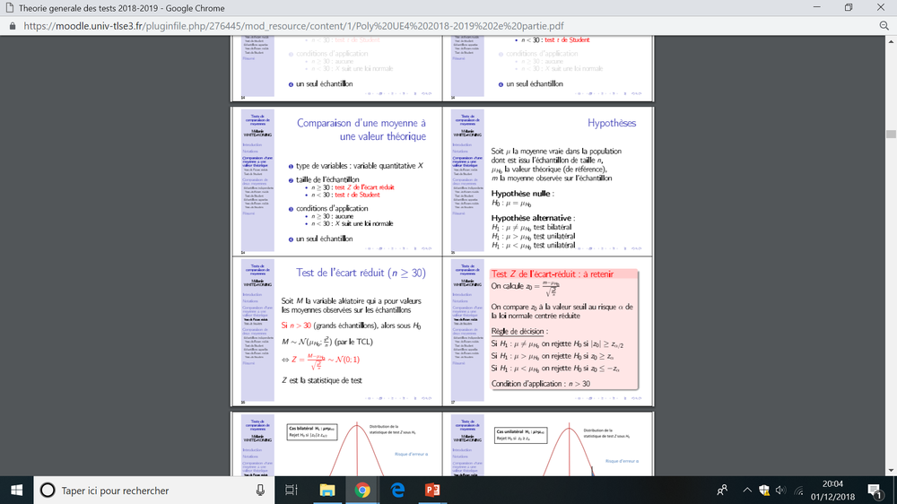Click the volume speaker tray icon
Screen dimensions: 897x504
[x=781, y=491]
